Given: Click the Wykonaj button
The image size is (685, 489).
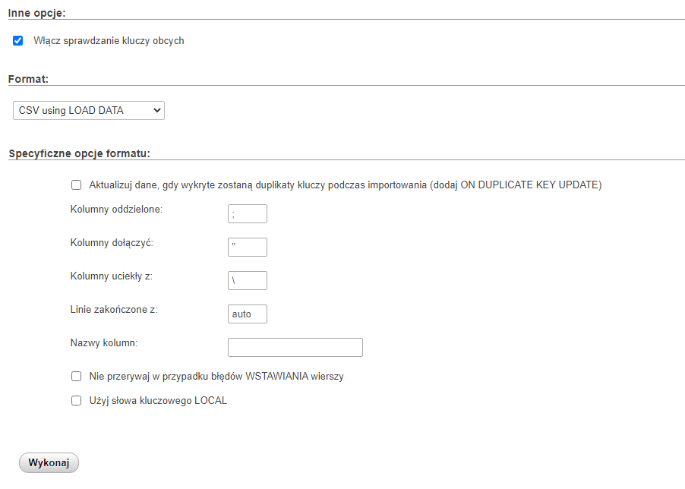Looking at the screenshot, I should pos(49,463).
